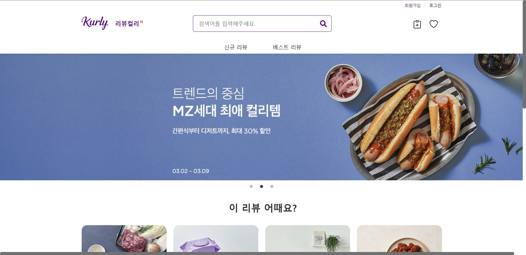Open the 베스트 리뷰 tab
Image resolution: width=526 pixels, height=255 pixels.
[x=287, y=47]
